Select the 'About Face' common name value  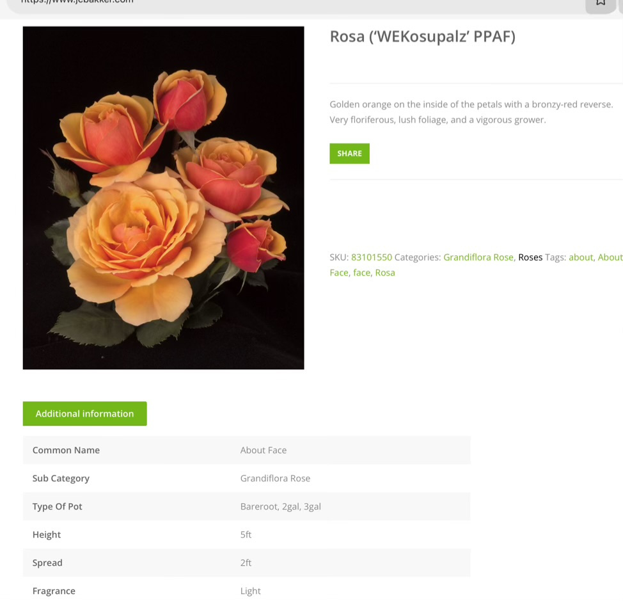point(264,450)
